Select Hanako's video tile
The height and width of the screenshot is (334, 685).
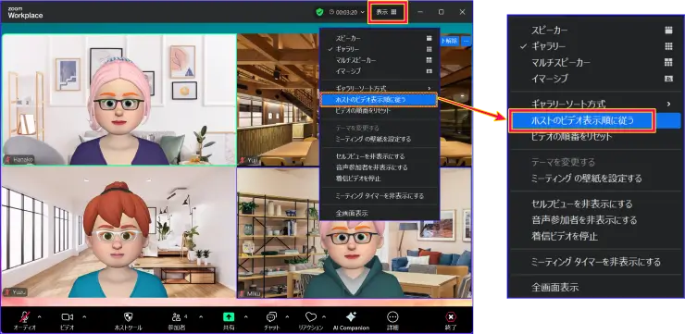(118, 100)
